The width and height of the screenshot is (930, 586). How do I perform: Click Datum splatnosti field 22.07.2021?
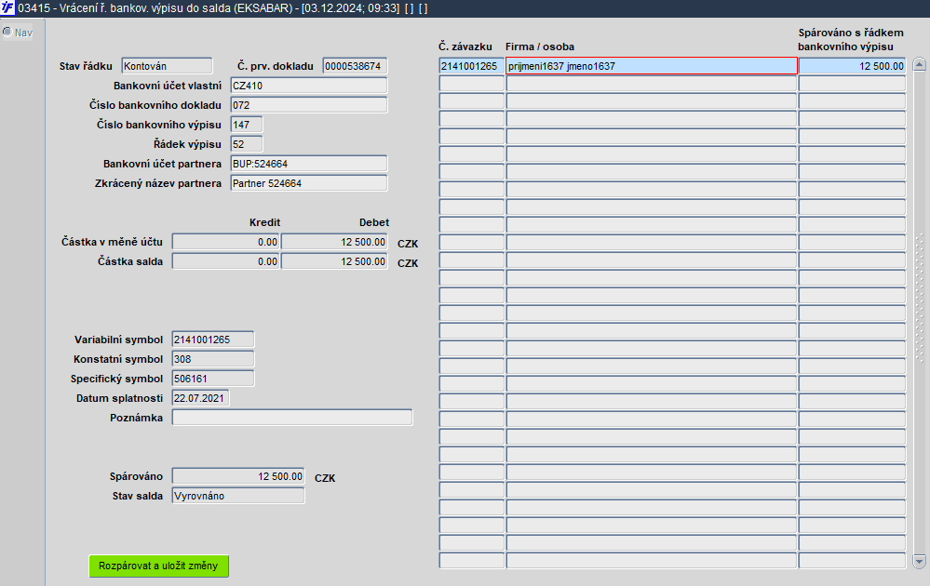200,398
